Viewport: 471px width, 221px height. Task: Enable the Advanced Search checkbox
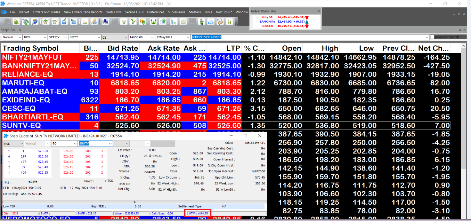click(432, 37)
